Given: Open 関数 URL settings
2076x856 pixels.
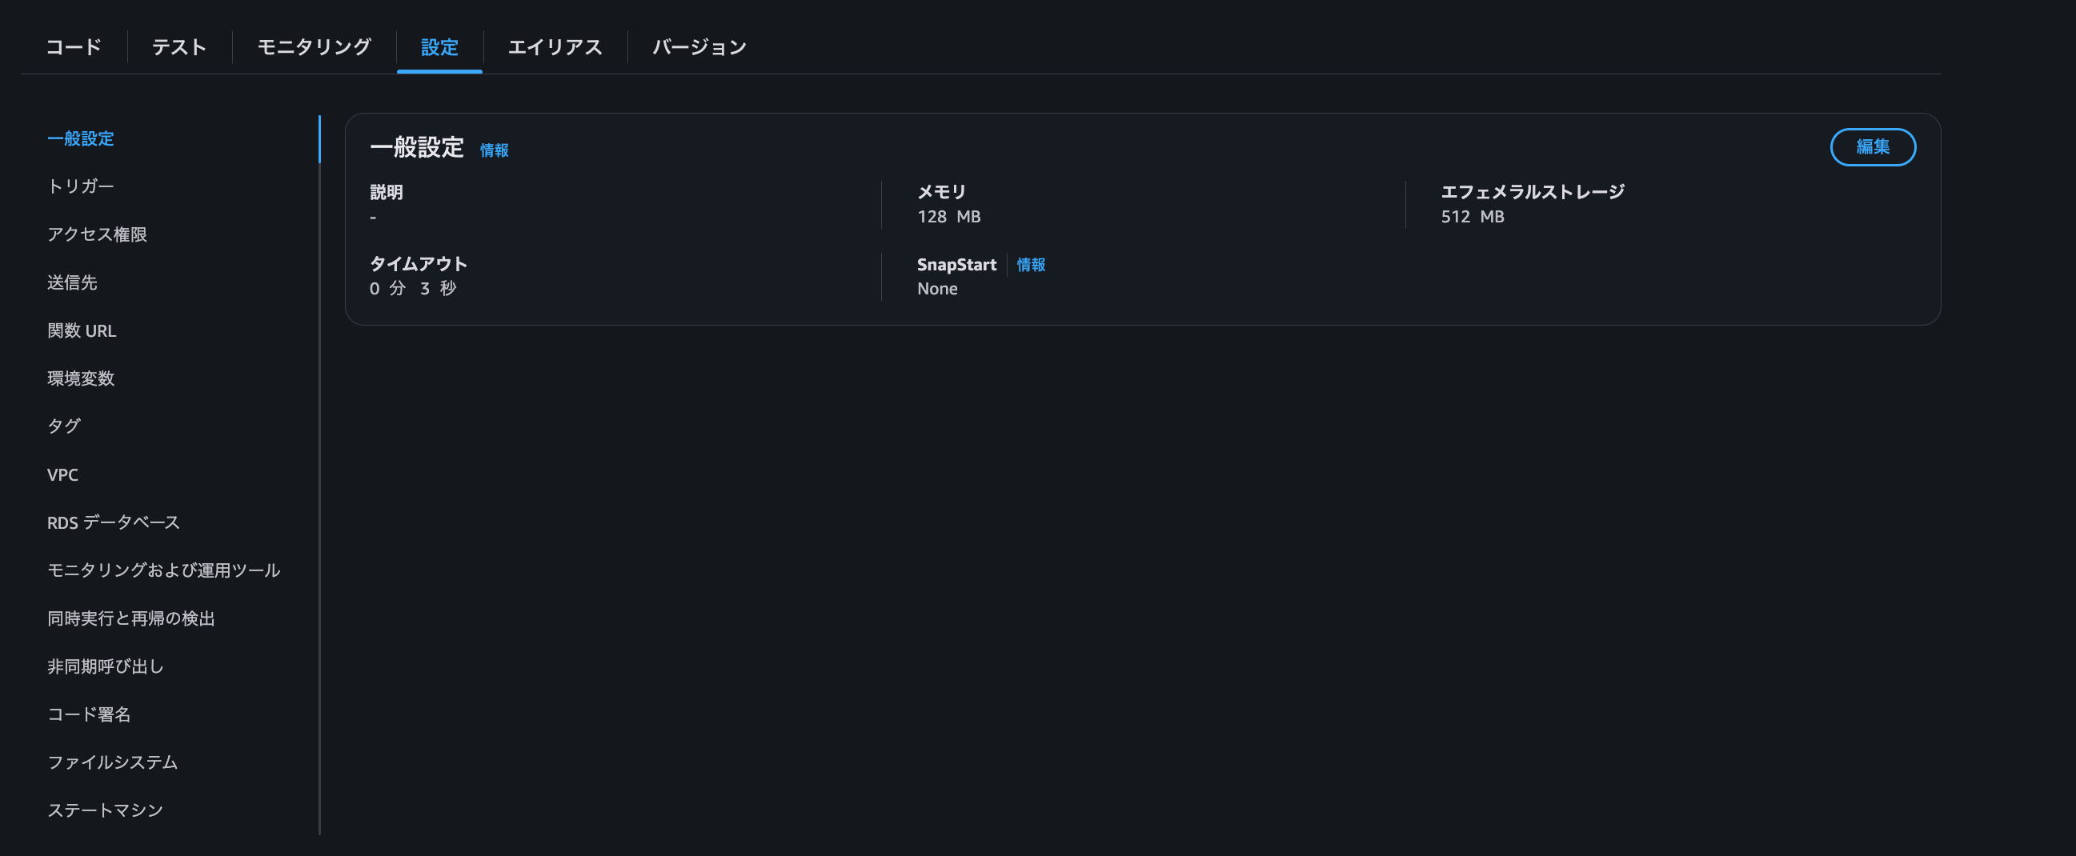Looking at the screenshot, I should click(82, 330).
